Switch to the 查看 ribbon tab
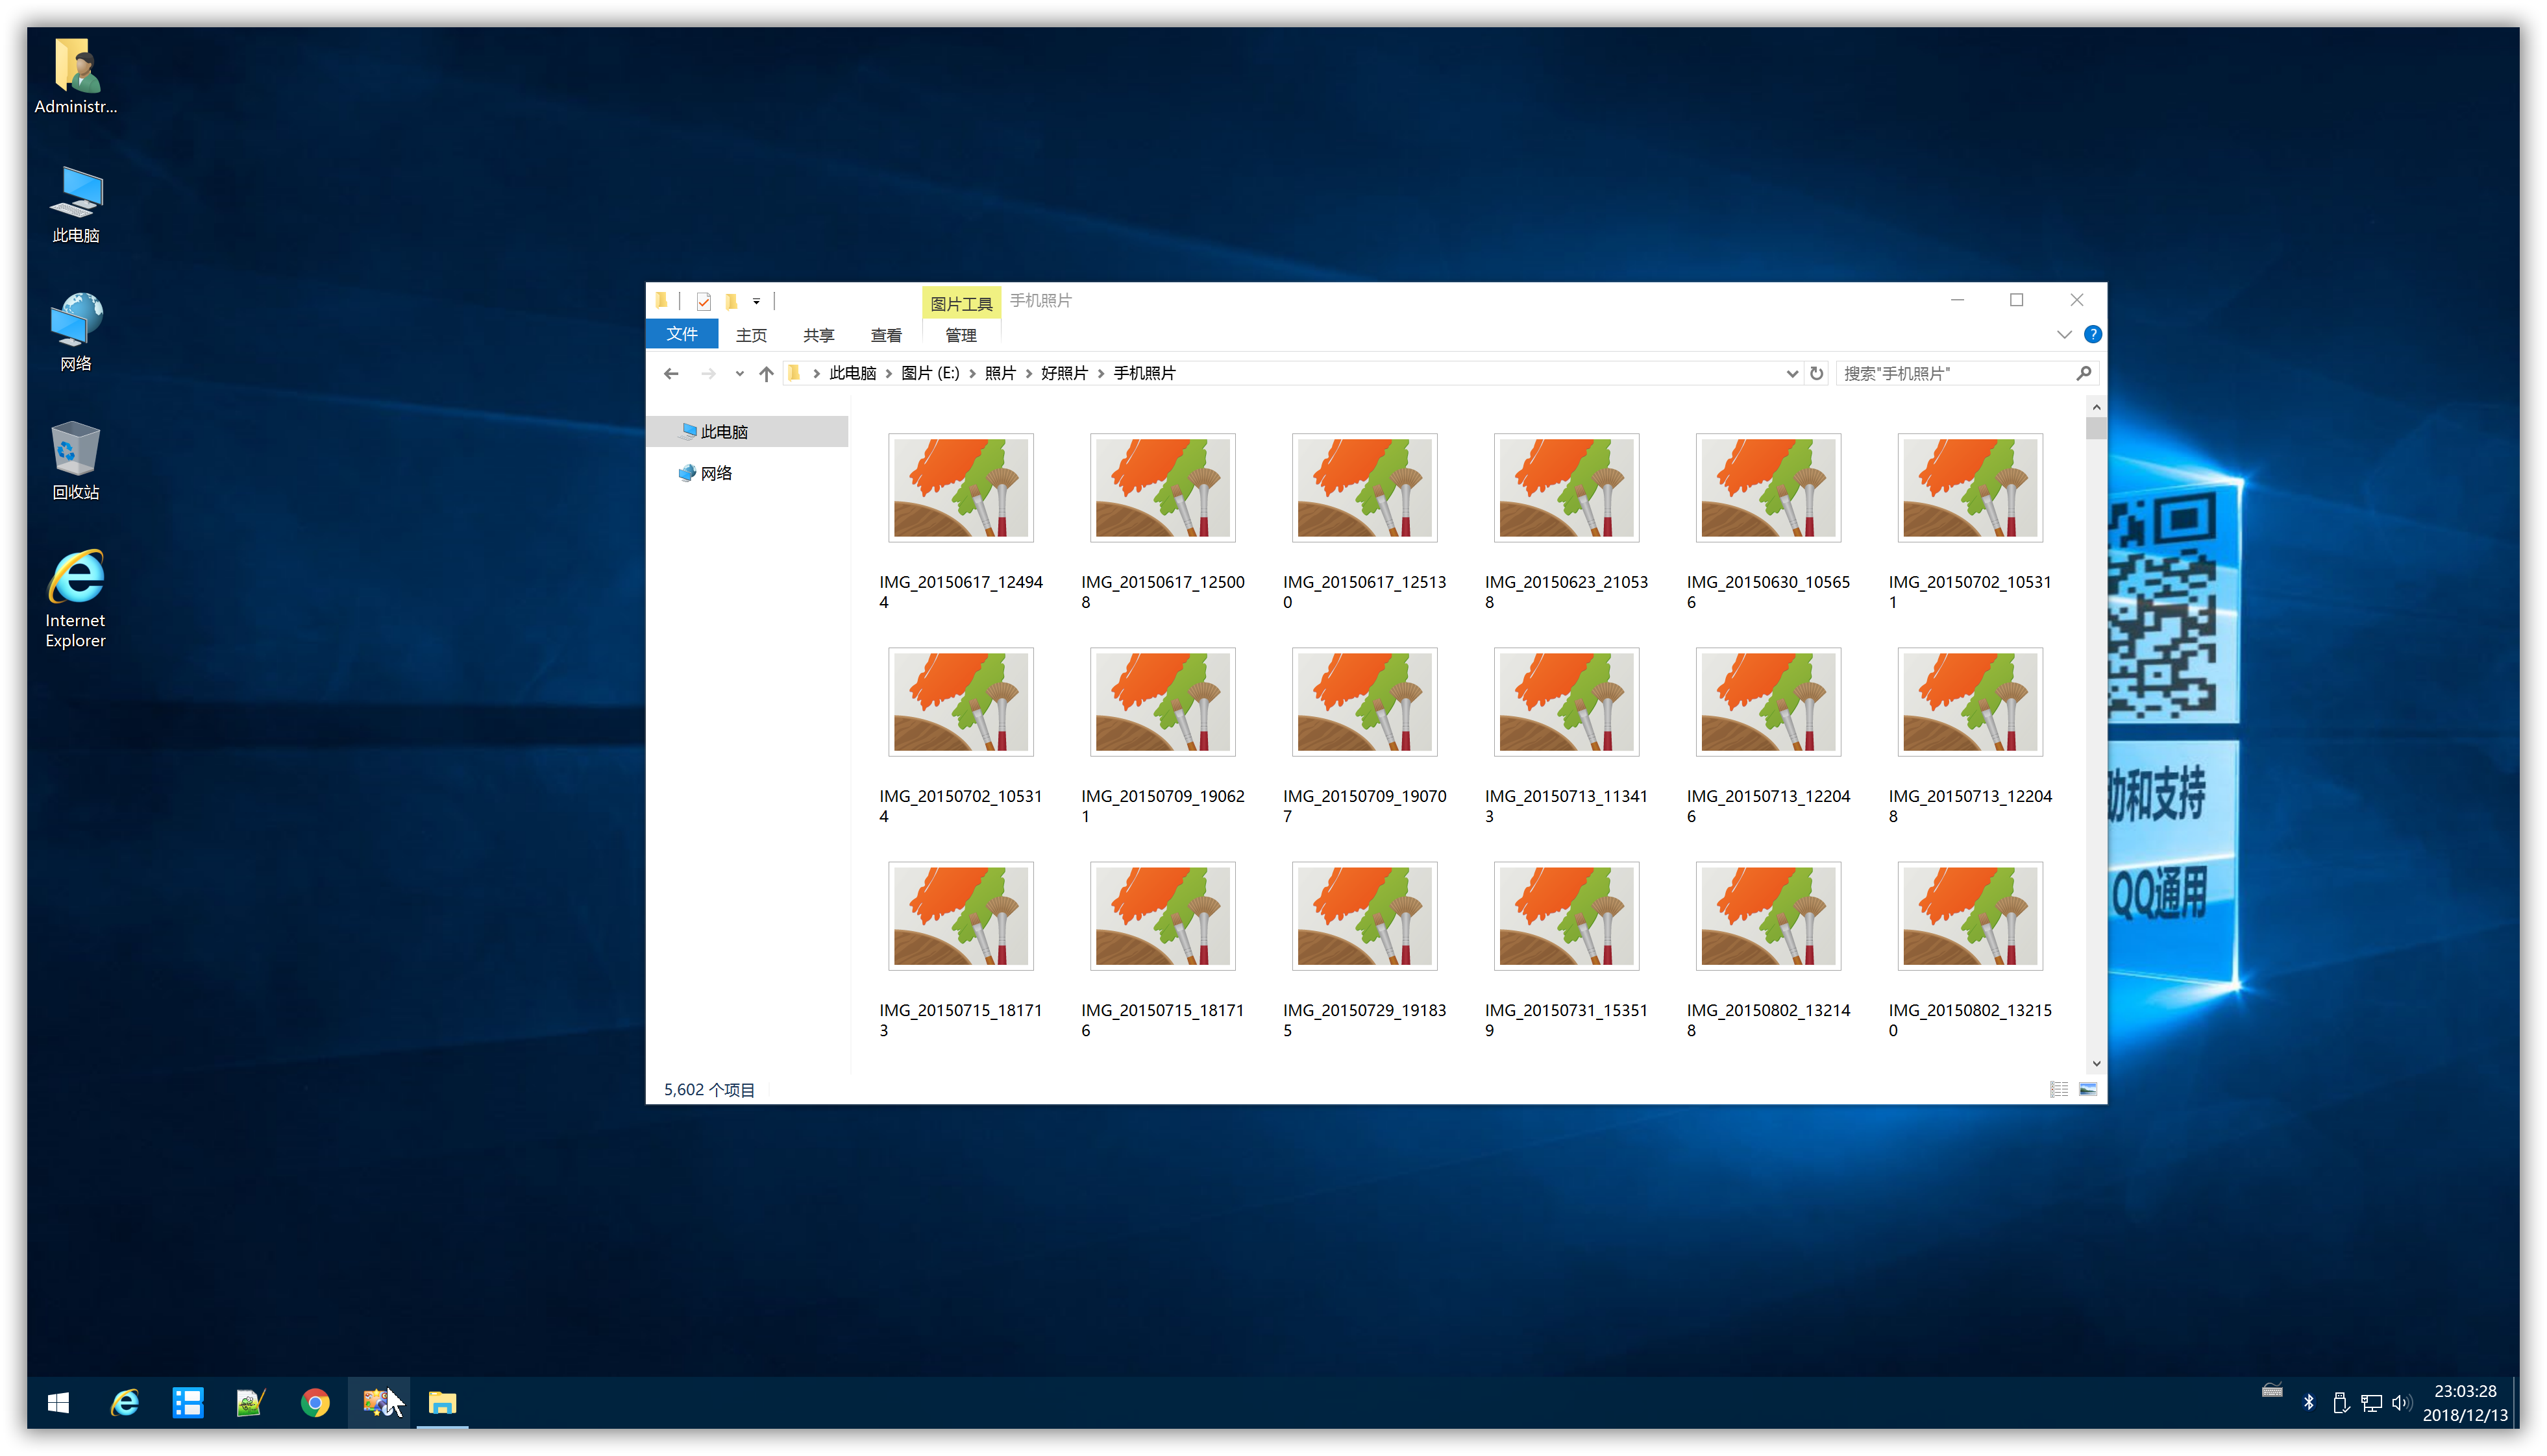2547x1456 pixels. click(x=887, y=335)
